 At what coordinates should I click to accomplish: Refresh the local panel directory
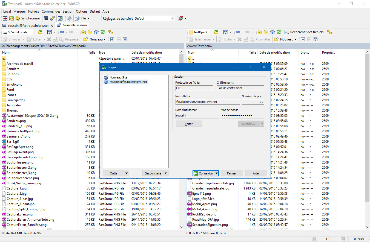103,32
